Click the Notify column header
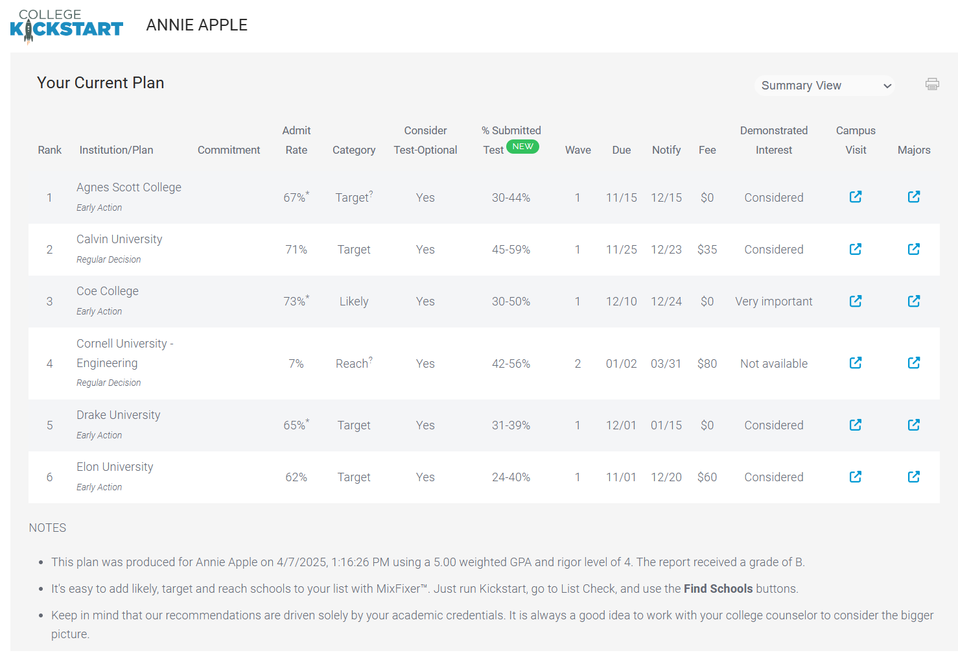Image resolution: width=958 pixels, height=655 pixels. point(666,150)
